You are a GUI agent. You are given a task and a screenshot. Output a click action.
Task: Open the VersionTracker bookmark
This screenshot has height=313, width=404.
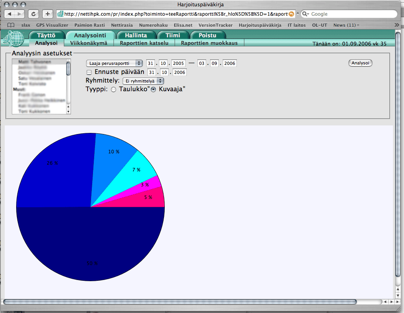pyautogui.click(x=215, y=25)
